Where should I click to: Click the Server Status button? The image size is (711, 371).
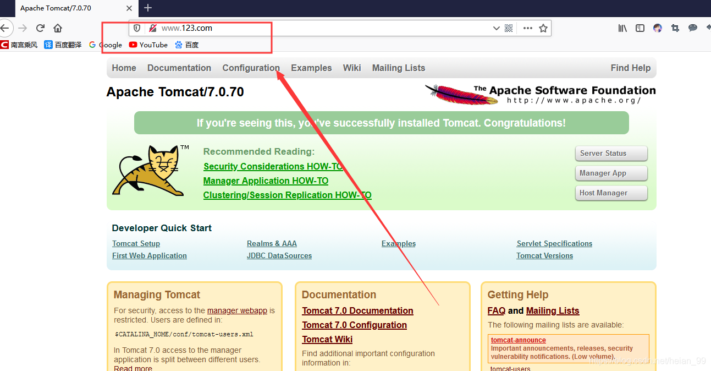coord(611,154)
